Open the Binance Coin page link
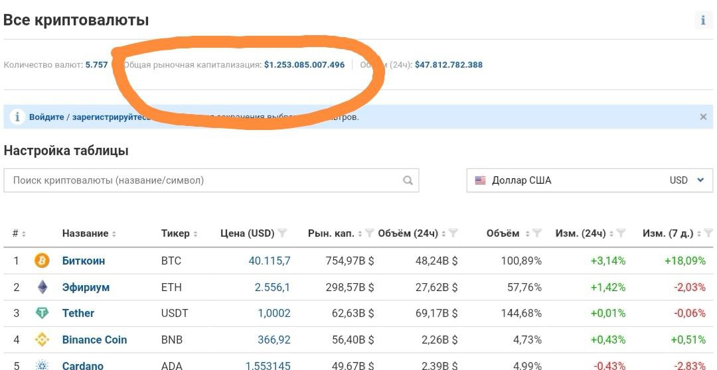Image resolution: width=717 pixels, height=370 pixels. (x=95, y=340)
